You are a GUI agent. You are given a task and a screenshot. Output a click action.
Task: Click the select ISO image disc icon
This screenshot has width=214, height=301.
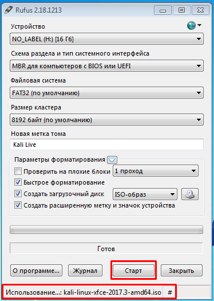point(190,194)
